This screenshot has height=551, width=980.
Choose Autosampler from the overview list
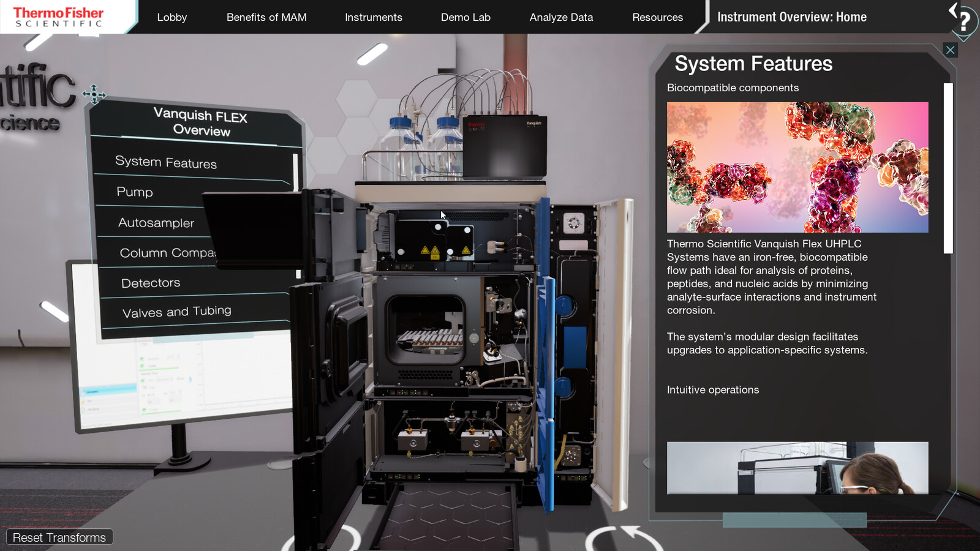click(156, 223)
